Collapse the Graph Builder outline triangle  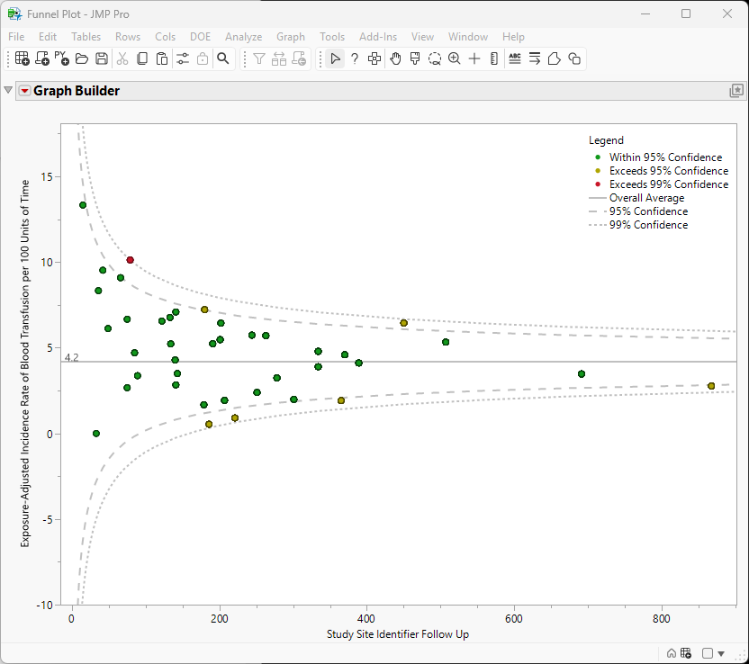(x=8, y=90)
